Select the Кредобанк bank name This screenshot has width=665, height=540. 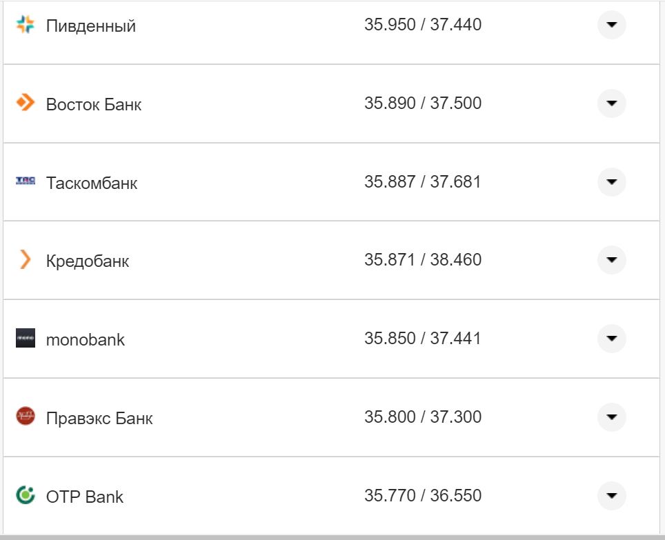[88, 261]
